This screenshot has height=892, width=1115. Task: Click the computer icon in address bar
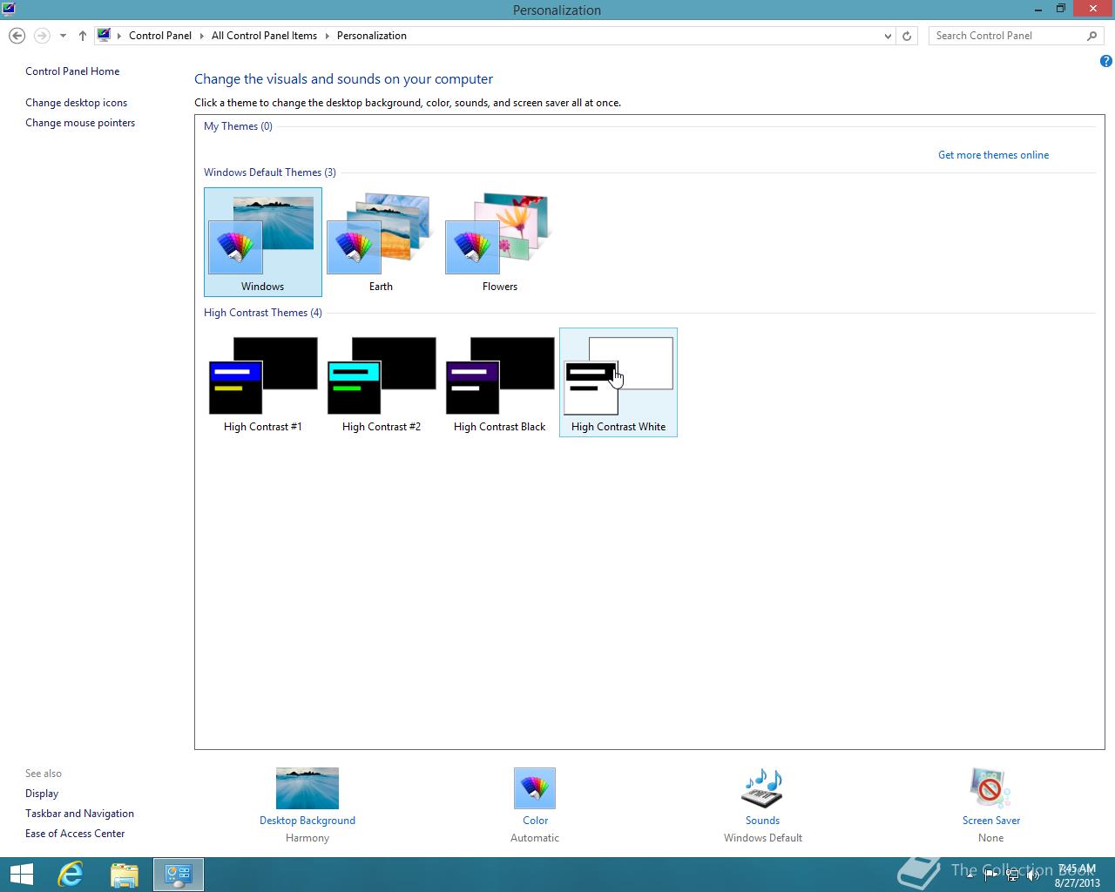tap(104, 35)
